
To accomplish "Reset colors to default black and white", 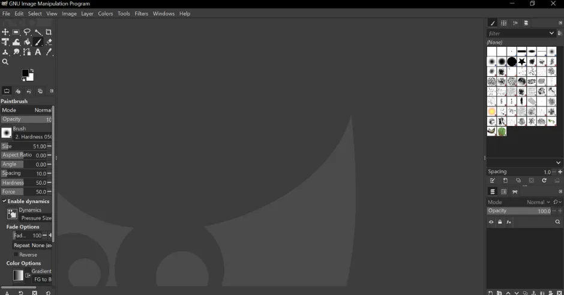I will pos(23,79).
